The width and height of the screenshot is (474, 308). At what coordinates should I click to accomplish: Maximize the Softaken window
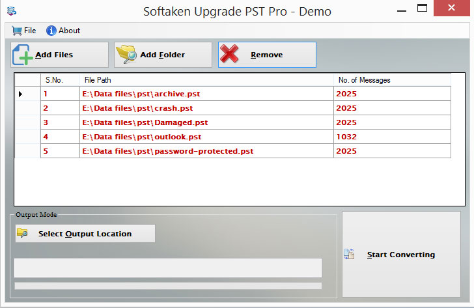(422, 8)
